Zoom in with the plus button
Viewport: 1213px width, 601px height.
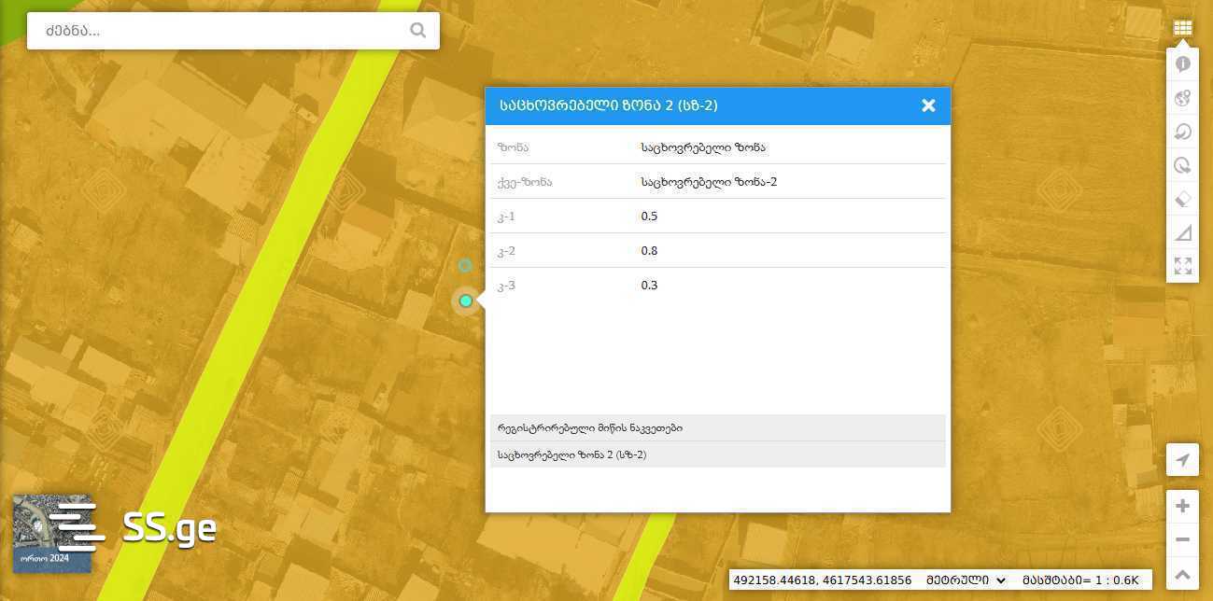(1182, 506)
